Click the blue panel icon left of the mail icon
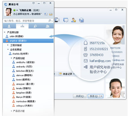Screen dimensions: 129x116 46,14
